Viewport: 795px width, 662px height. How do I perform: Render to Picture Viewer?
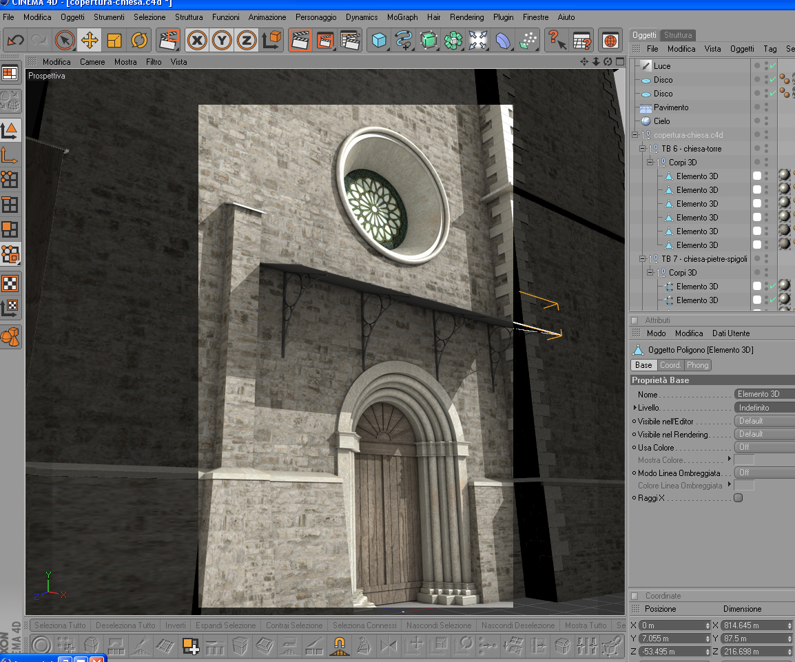point(325,40)
